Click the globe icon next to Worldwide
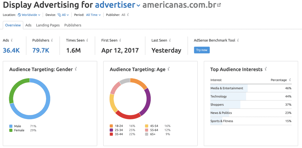Image resolution: width=302 pixels, height=148 pixels. click(19, 15)
